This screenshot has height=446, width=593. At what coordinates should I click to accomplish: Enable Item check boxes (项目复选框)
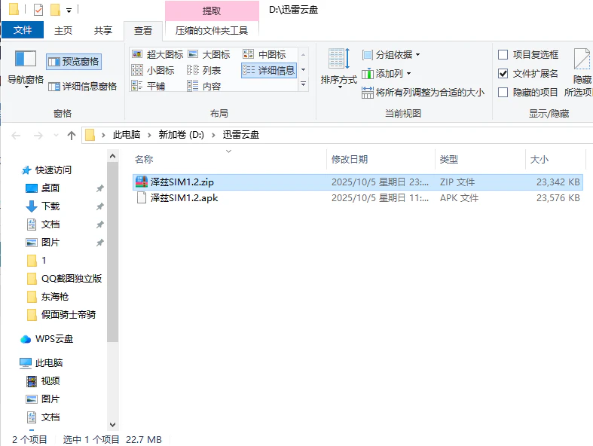pyautogui.click(x=503, y=55)
